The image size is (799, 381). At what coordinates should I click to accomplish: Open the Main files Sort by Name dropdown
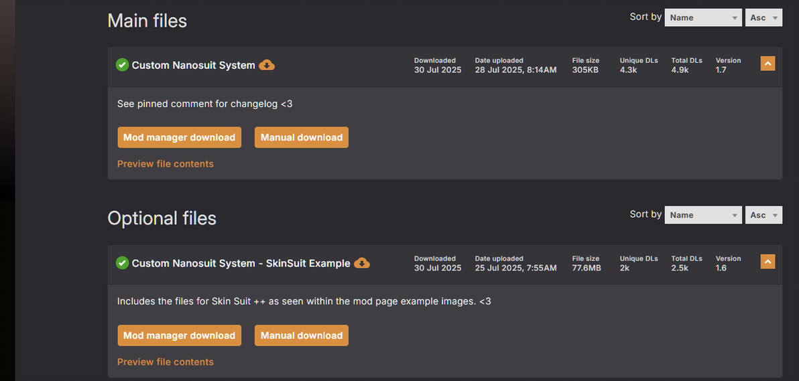(702, 18)
